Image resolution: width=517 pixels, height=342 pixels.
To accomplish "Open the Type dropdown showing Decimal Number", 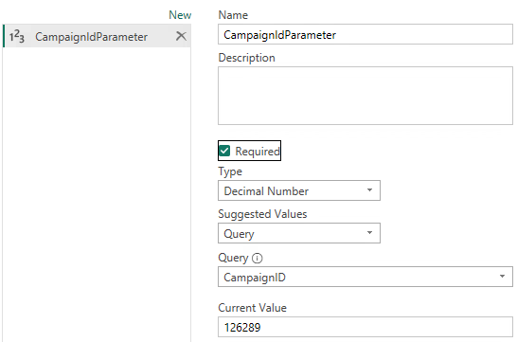I will point(299,190).
